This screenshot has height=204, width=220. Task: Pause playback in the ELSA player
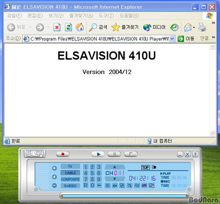[x=114, y=154]
